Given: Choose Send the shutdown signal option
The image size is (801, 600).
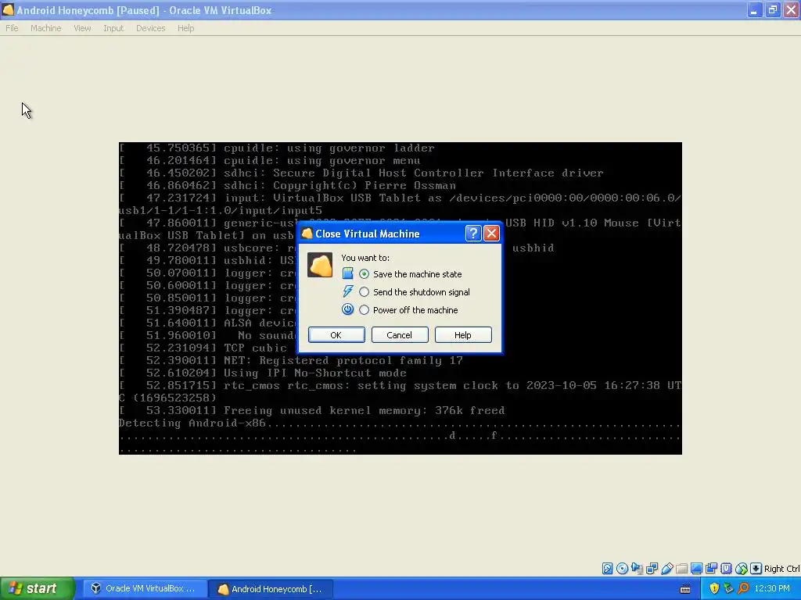Looking at the screenshot, I should 364,292.
